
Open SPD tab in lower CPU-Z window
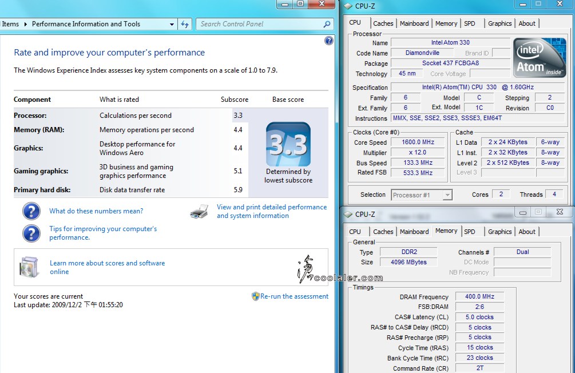pos(469,232)
